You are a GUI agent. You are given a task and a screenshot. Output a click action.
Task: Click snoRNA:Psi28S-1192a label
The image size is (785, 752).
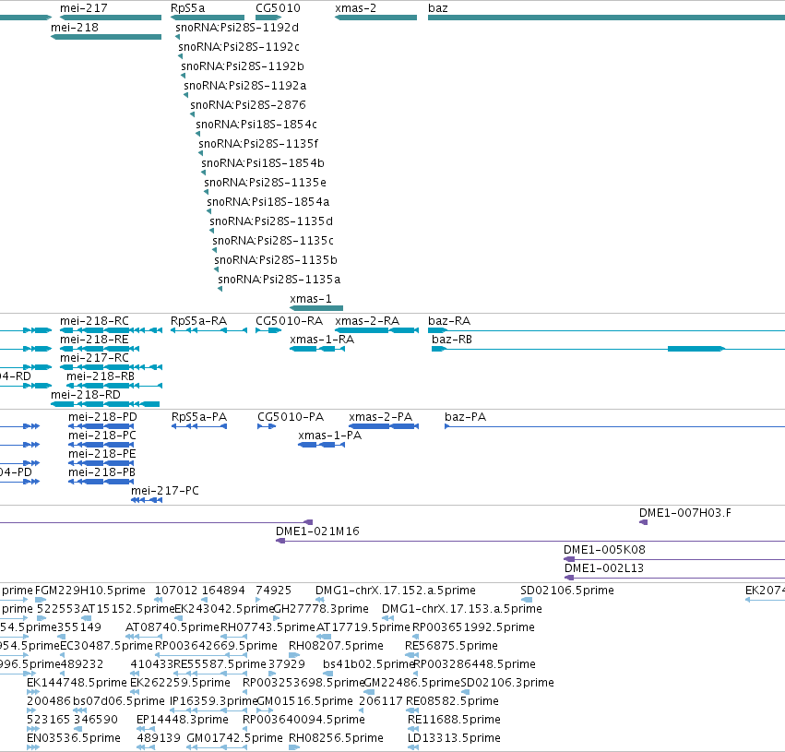244,86
